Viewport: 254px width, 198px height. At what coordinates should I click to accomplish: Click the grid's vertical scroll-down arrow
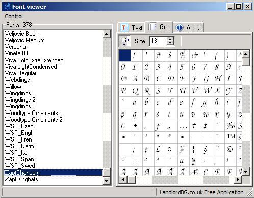(x=246, y=172)
